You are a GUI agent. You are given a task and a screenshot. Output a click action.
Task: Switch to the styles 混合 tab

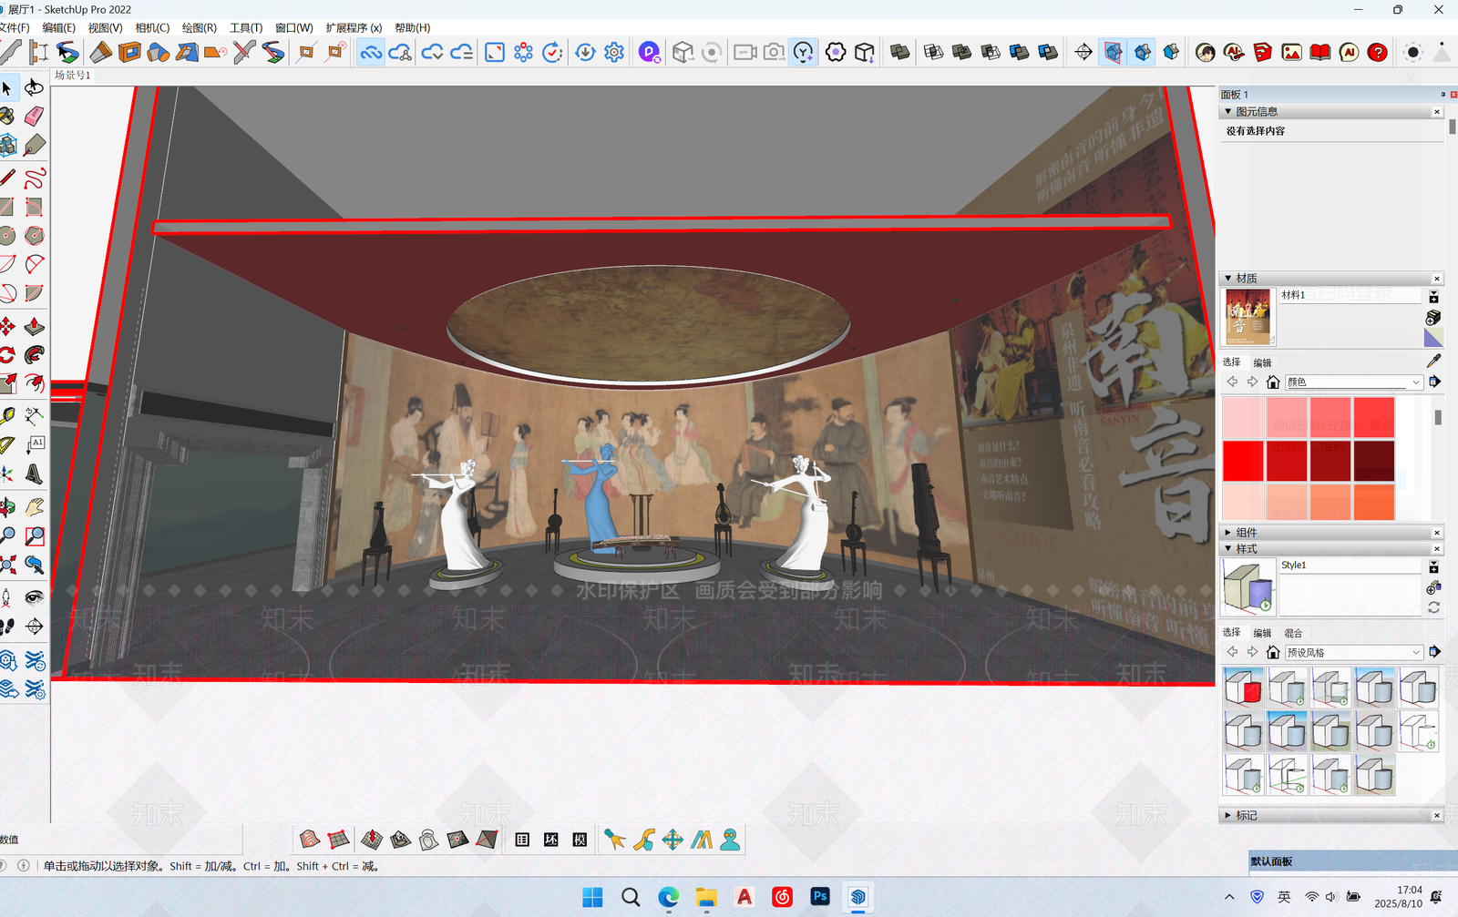[1293, 633]
